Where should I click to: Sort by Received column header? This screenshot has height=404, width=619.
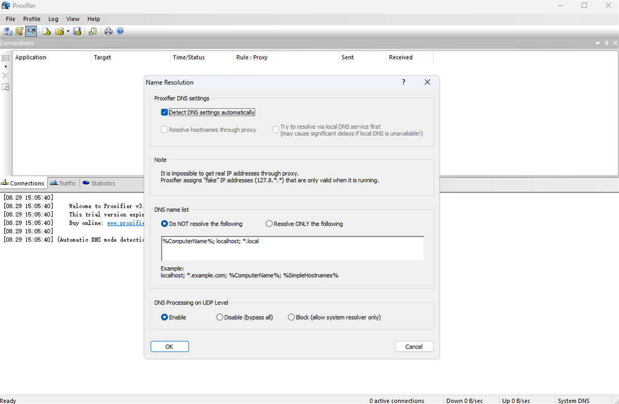410,58
